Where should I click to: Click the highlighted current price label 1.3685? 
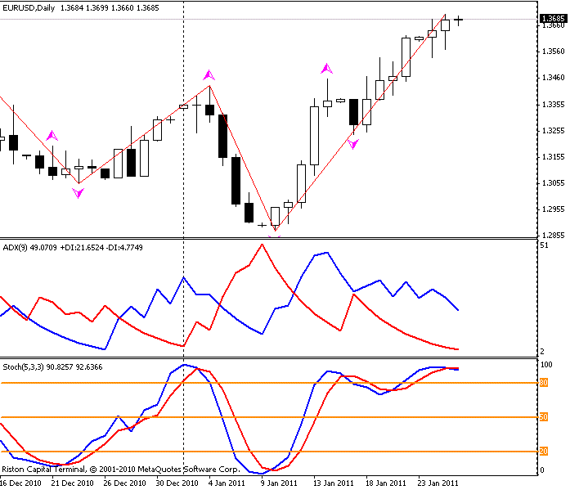(553, 18)
